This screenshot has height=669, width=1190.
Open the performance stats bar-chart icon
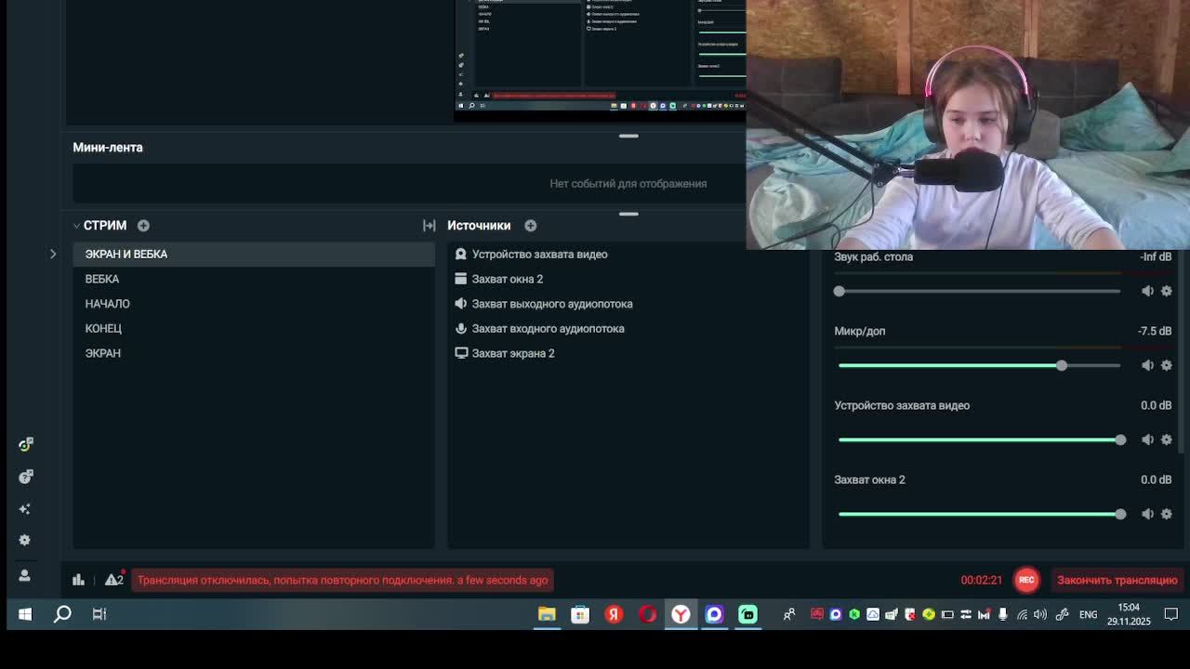pyautogui.click(x=78, y=580)
